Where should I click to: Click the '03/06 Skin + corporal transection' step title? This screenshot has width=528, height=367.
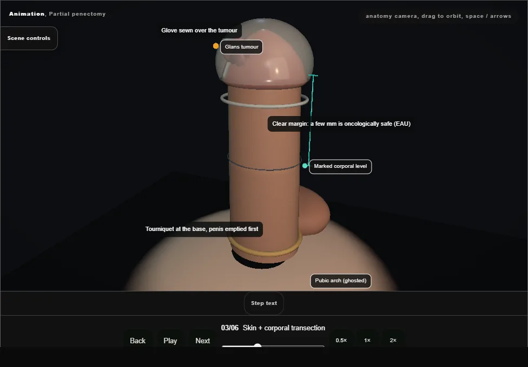point(273,328)
